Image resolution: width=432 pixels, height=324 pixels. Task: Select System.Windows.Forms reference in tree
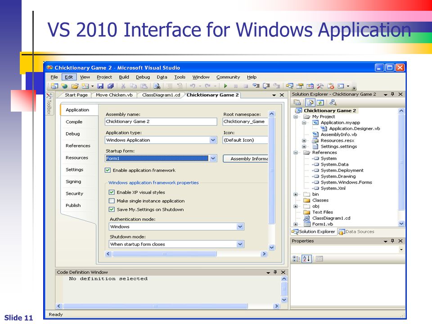click(x=346, y=182)
